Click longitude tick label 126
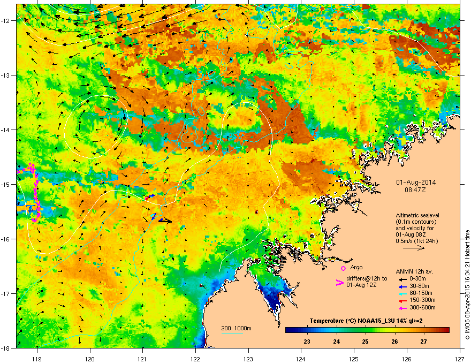Image resolution: width=471 pixels, height=364 pixels. [407, 359]
